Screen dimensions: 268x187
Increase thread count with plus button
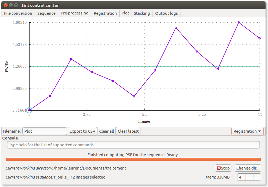(x=257, y=177)
